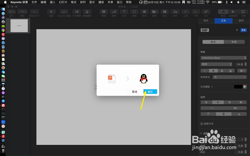250x156 pixels.
Task: Insert a chart with 图表 icon
Action: [114, 12]
